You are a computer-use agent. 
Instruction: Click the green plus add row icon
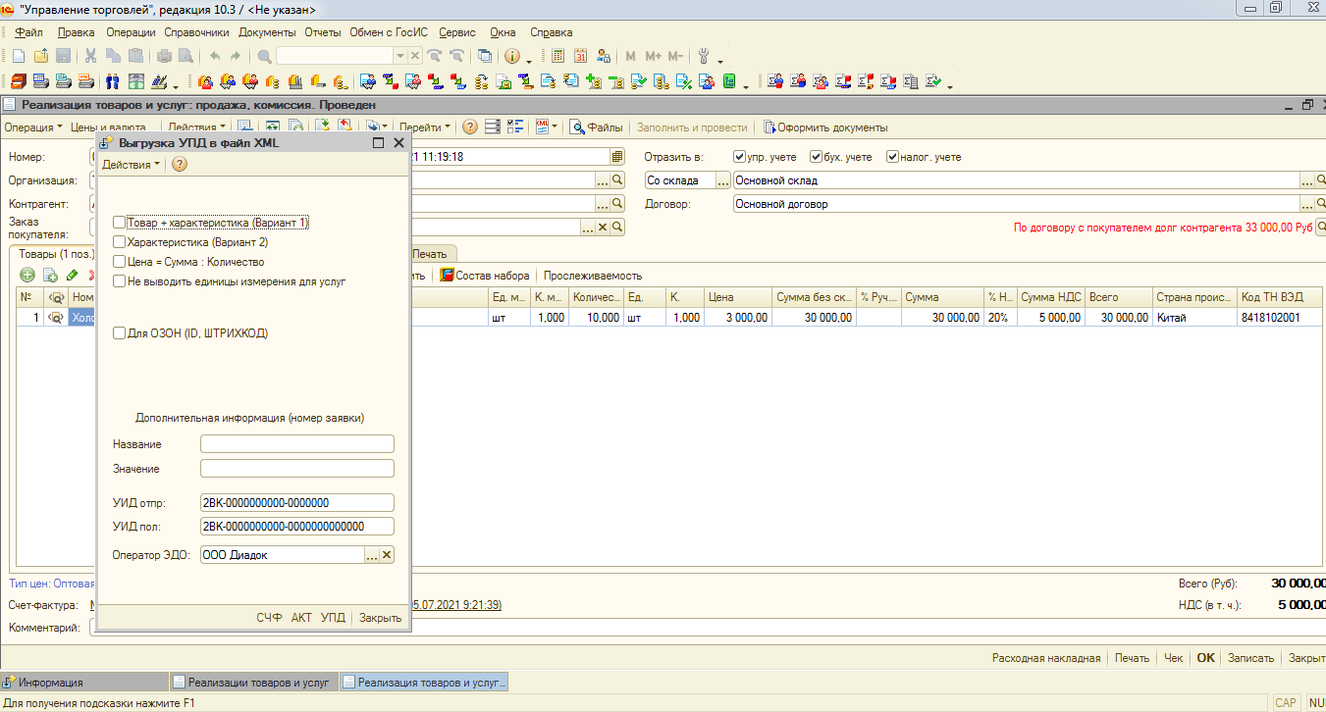[27, 276]
